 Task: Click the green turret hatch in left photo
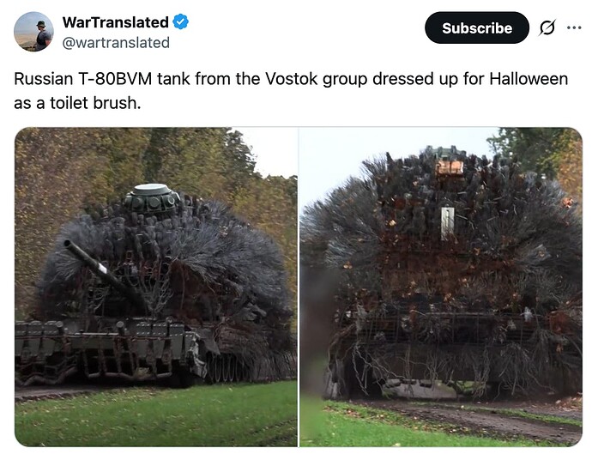point(153,198)
